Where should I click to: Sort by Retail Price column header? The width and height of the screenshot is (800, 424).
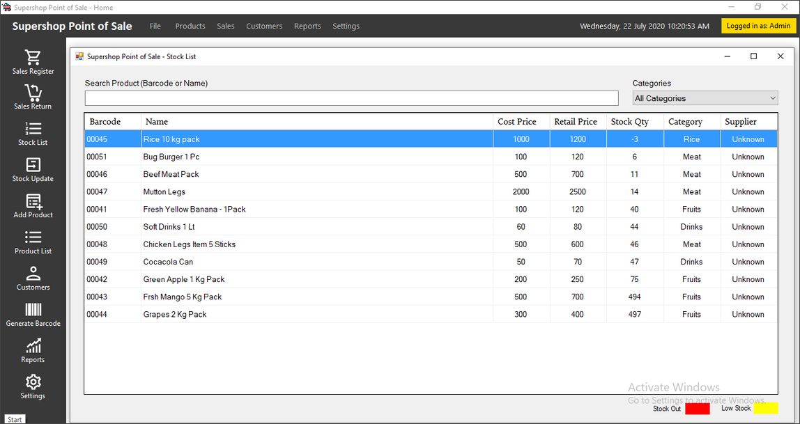click(578, 122)
